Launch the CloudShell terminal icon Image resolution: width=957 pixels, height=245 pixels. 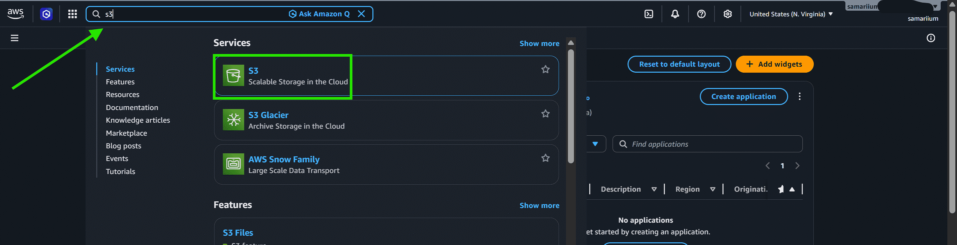pos(649,14)
